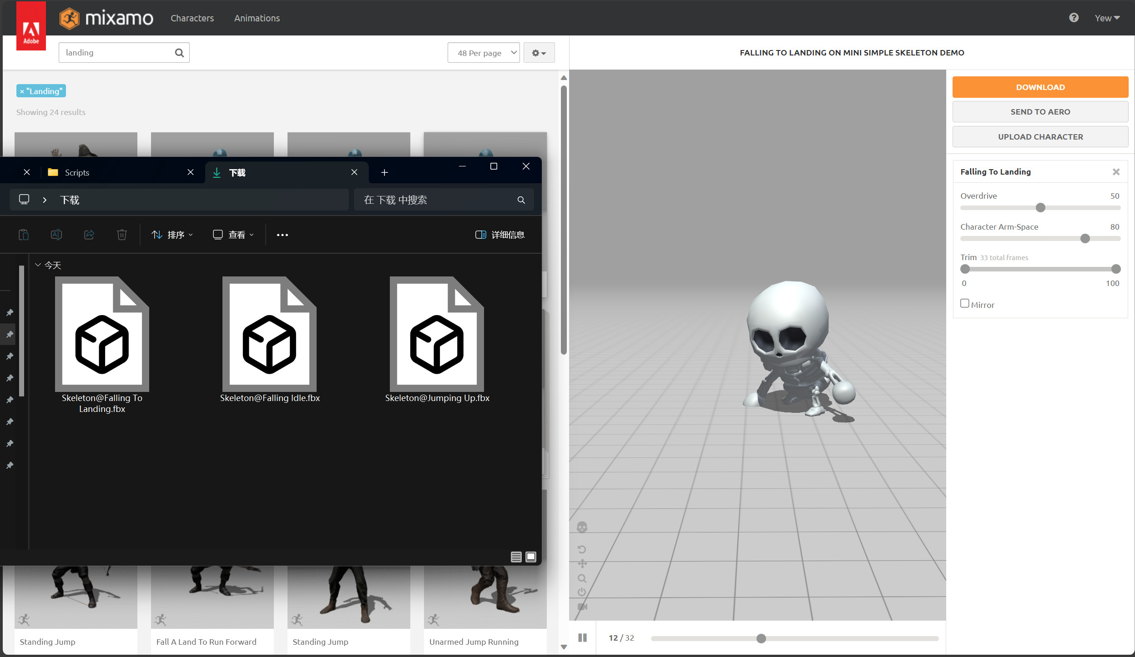1135x657 pixels.
Task: Toggle the details pane 详细信息
Action: tap(500, 235)
